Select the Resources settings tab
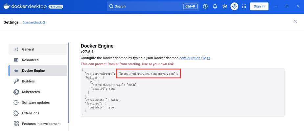 (38, 60)
